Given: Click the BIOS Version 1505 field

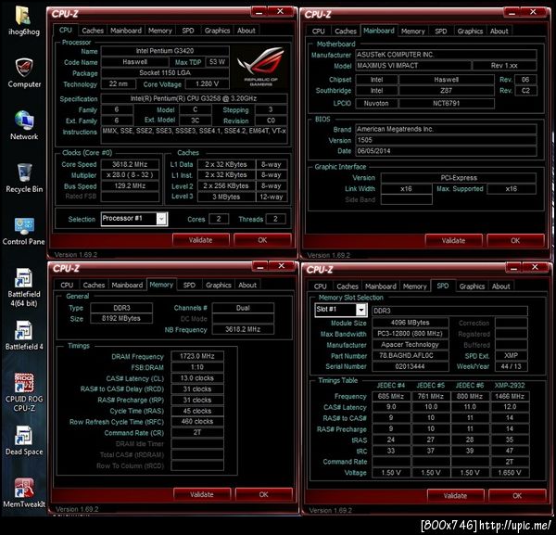Looking at the screenshot, I should tap(446, 140).
